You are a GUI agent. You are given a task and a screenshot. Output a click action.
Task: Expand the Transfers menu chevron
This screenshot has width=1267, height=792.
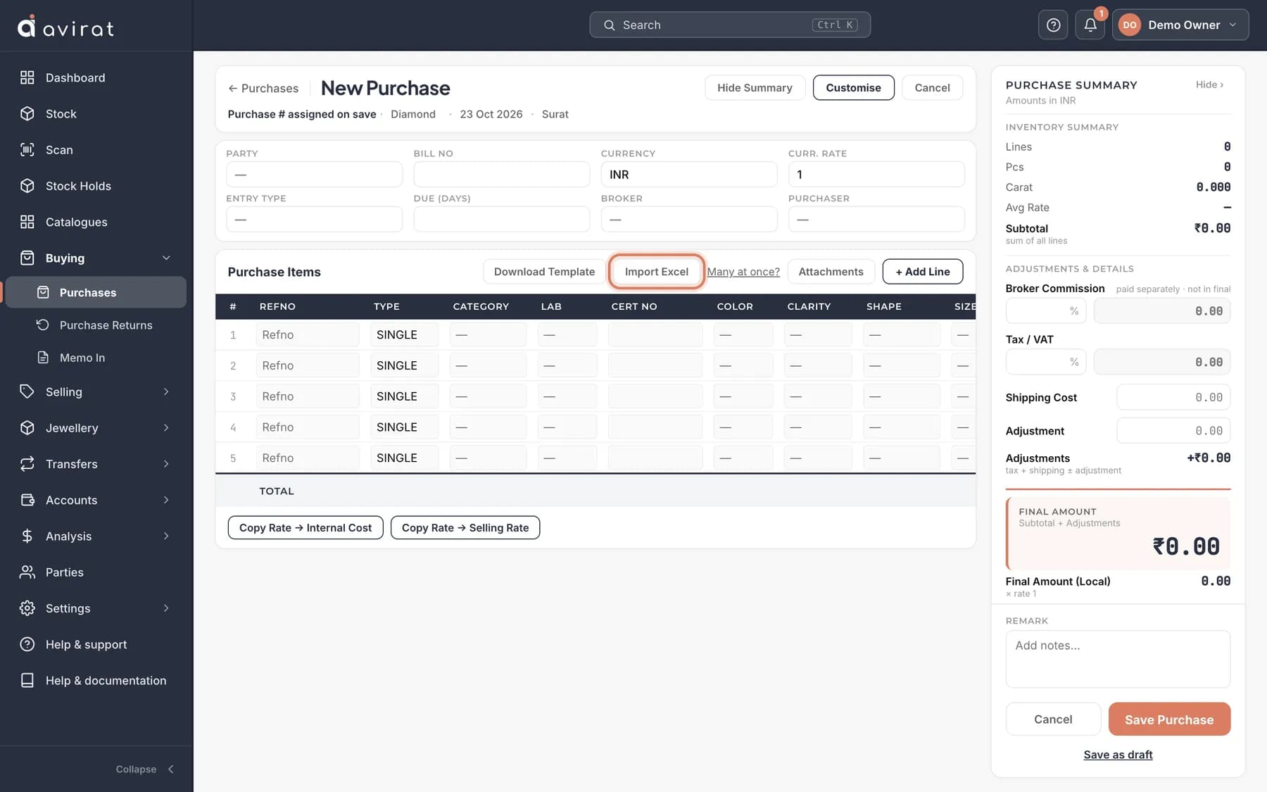[x=166, y=463]
